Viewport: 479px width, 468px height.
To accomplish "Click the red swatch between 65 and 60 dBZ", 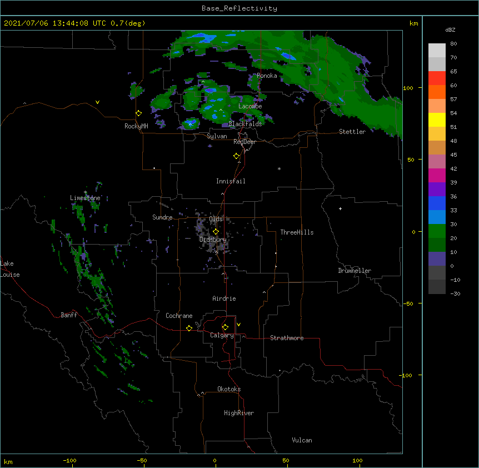I will pyautogui.click(x=437, y=78).
